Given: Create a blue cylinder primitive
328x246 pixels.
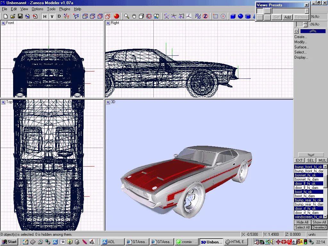Looking at the screenshot, I should click(x=248, y=16).
